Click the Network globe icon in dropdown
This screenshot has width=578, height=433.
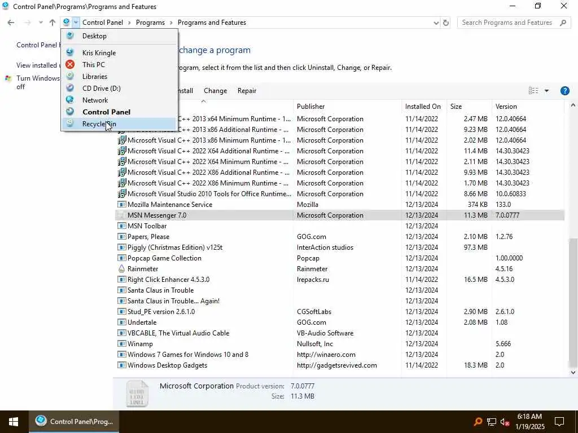click(70, 100)
